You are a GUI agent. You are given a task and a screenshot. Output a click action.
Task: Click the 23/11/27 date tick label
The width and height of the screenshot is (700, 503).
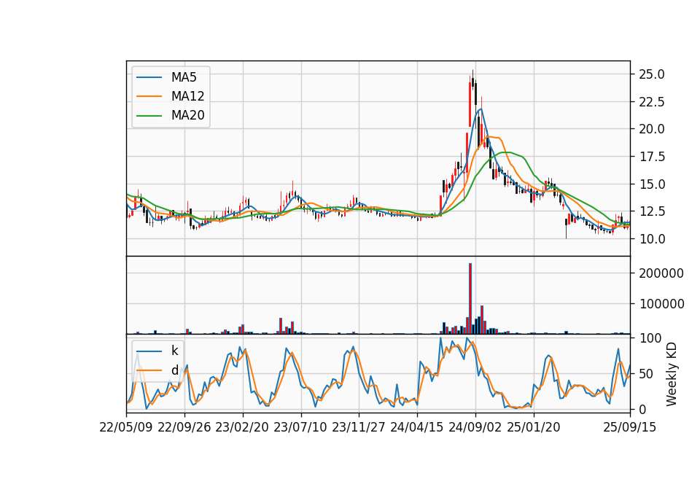[x=359, y=427]
